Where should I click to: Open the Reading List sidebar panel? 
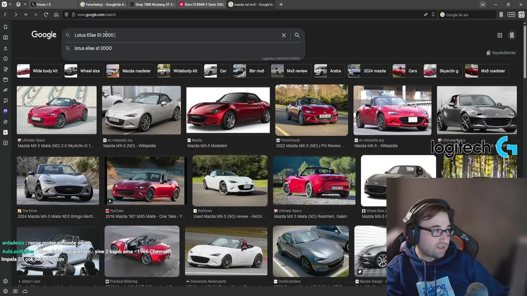point(5,37)
